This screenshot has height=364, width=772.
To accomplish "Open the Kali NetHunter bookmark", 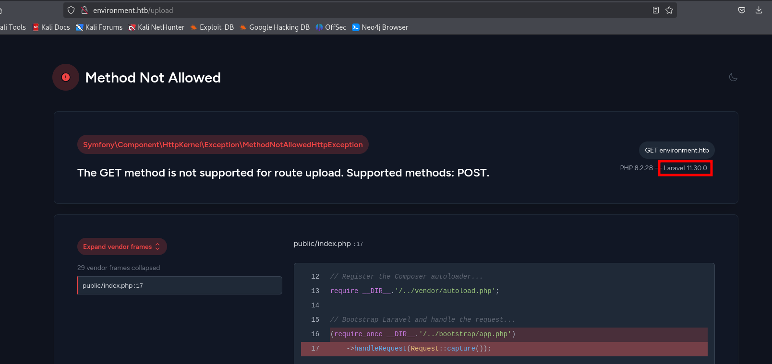I will pyautogui.click(x=157, y=27).
